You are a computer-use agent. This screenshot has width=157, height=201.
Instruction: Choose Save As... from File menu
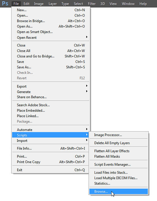[x=51, y=67]
